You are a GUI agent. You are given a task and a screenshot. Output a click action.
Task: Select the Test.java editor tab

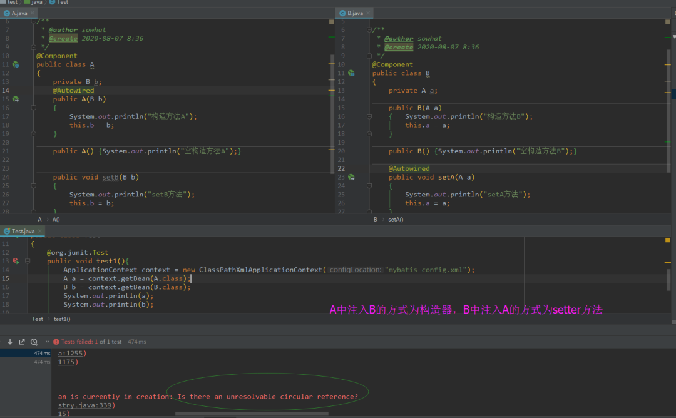coord(23,232)
